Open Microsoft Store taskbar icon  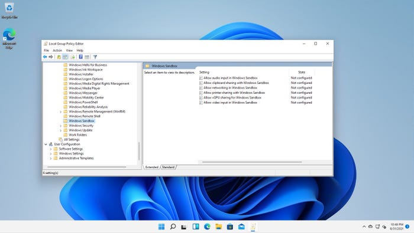point(230,227)
